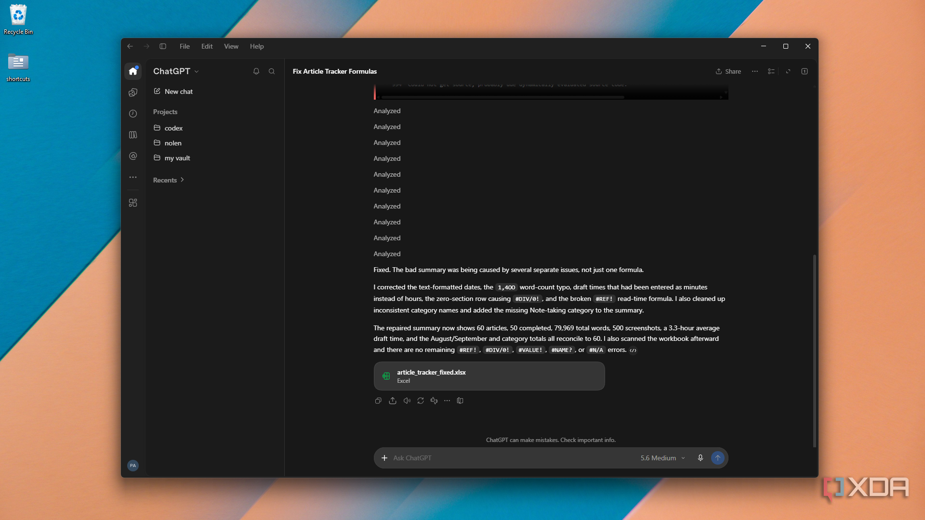Screen dimensions: 925x520
Task: Open the chat header three-dots options menu
Action: [755, 71]
